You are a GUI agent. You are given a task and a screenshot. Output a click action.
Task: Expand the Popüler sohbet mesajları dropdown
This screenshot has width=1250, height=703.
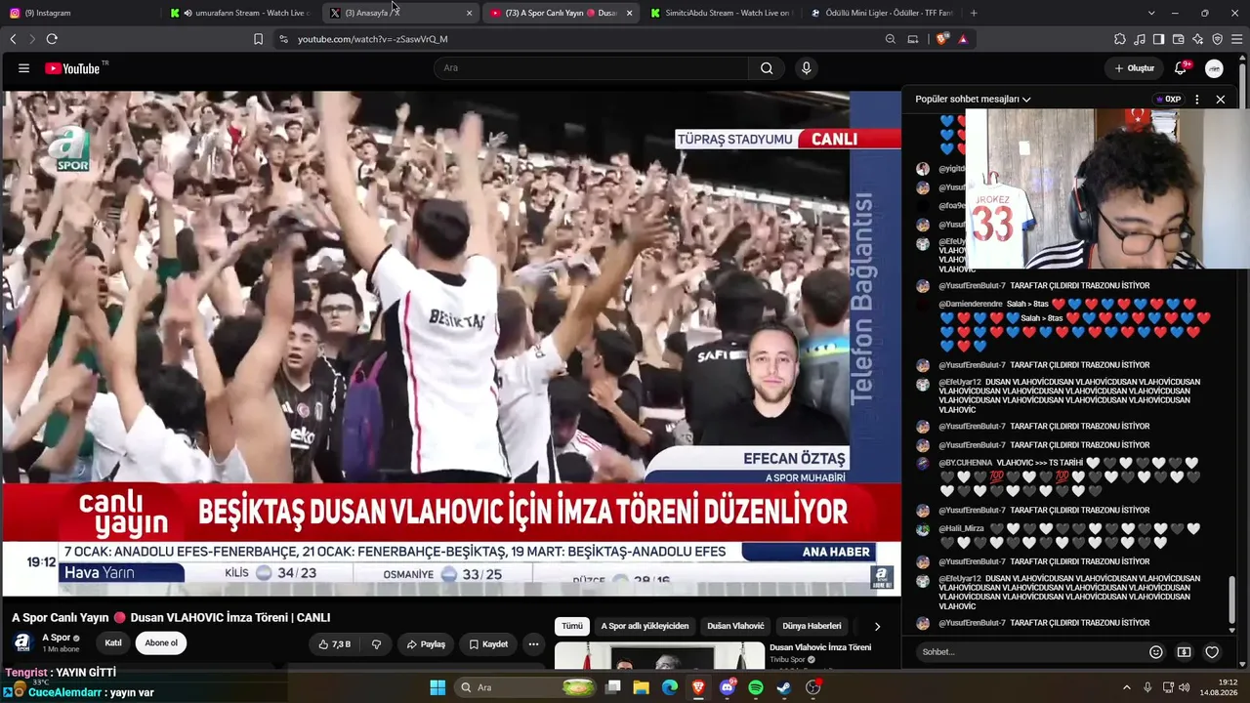pyautogui.click(x=973, y=100)
